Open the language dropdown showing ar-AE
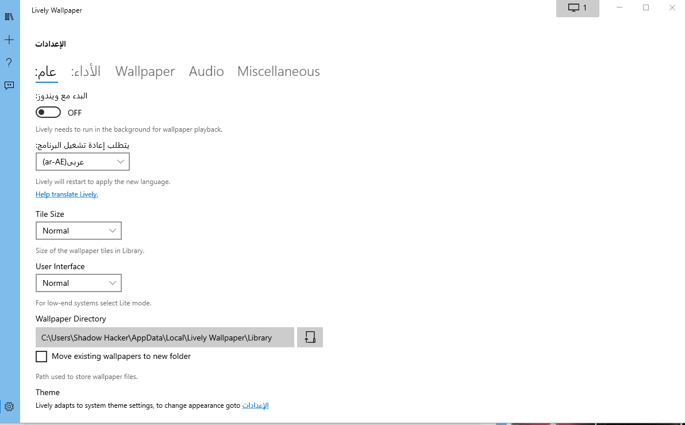This screenshot has height=425, width=685. click(x=83, y=162)
